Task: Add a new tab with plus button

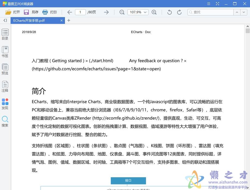Action: tap(69, 20)
